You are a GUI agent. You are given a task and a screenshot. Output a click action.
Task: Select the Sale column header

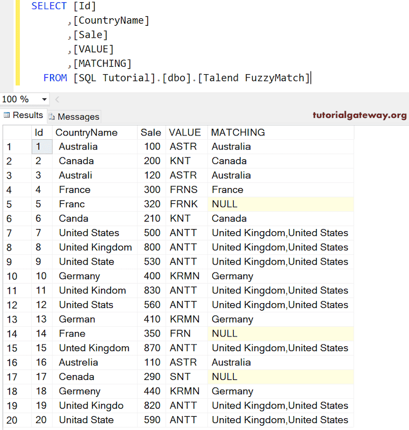pos(152,132)
